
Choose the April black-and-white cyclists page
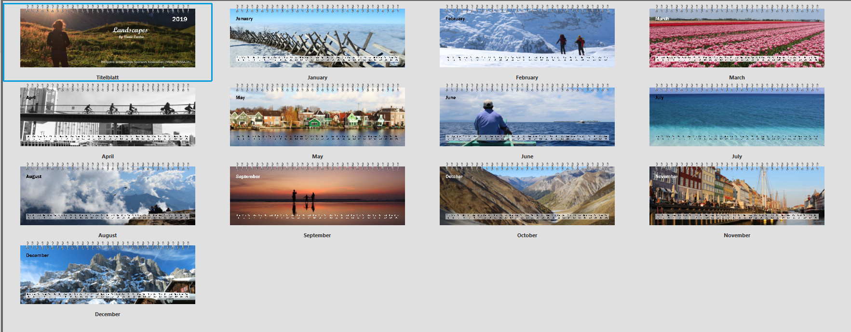click(108, 117)
